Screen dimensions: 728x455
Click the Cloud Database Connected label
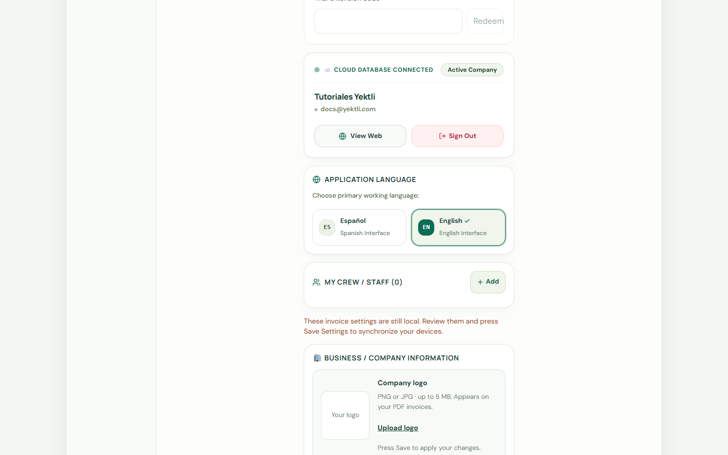[x=383, y=70]
